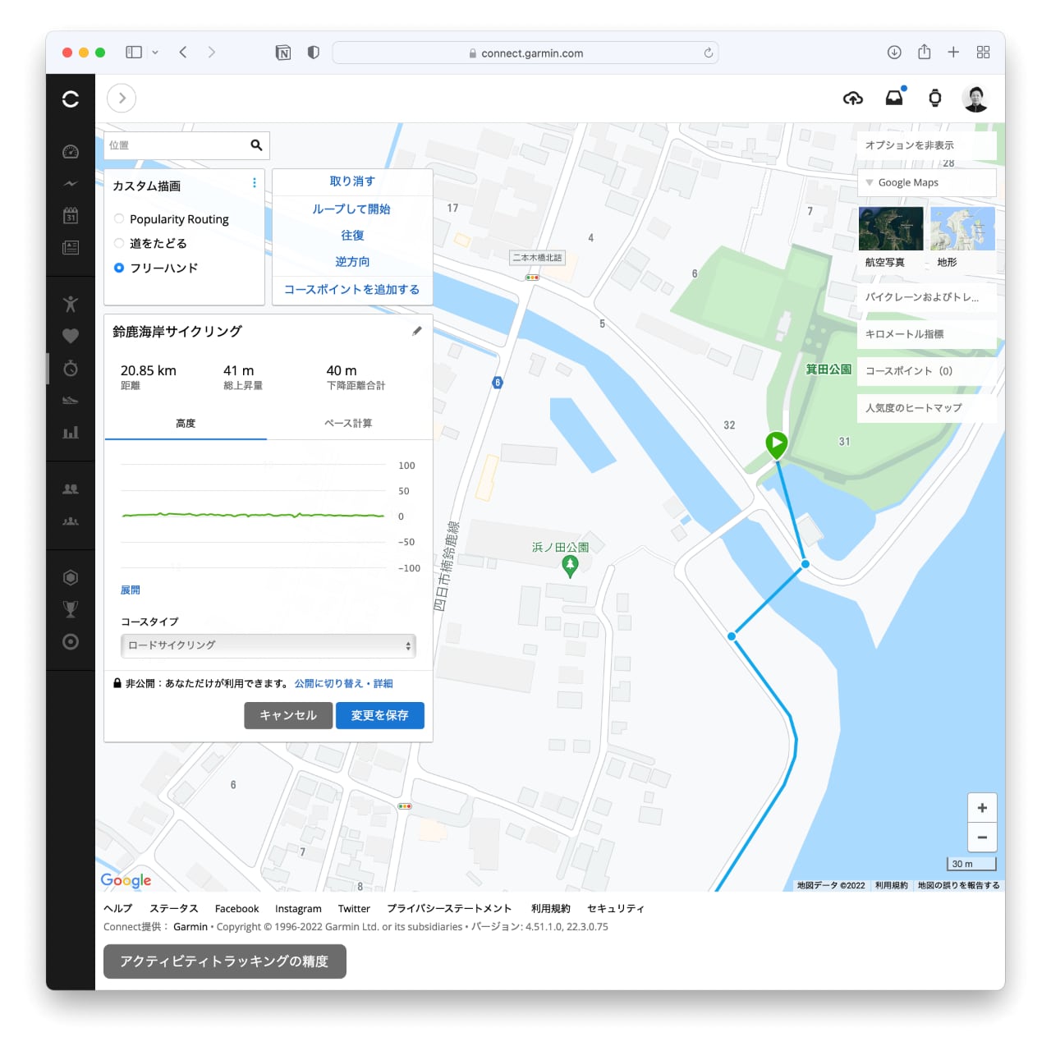Click the watch device icon
Screen dimensions: 1051x1051
pos(934,99)
